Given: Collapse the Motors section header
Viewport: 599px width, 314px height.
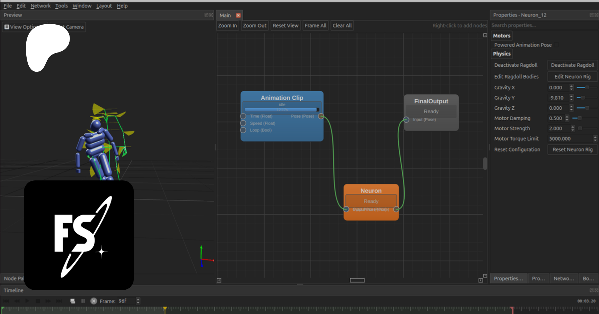Looking at the screenshot, I should [501, 36].
